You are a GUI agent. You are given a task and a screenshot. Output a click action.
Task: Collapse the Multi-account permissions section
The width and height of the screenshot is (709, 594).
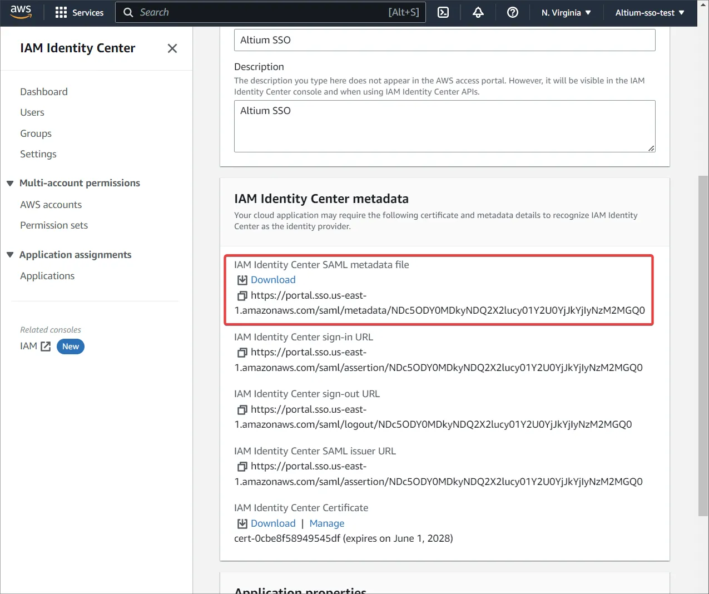point(10,184)
